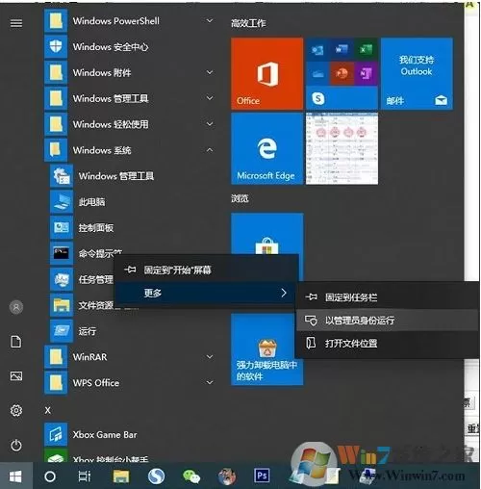Open the Settings gear in the sidebar
This screenshot has height=489, width=481.
click(16, 410)
